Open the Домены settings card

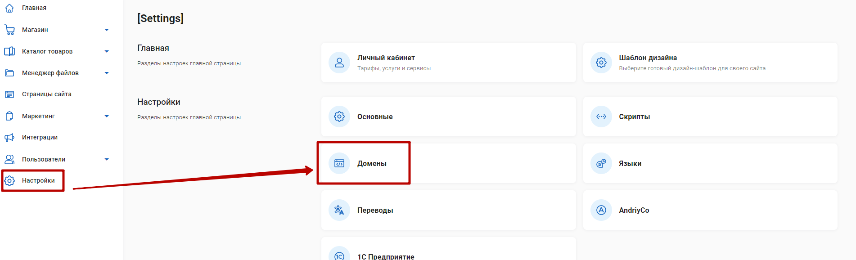448,163
